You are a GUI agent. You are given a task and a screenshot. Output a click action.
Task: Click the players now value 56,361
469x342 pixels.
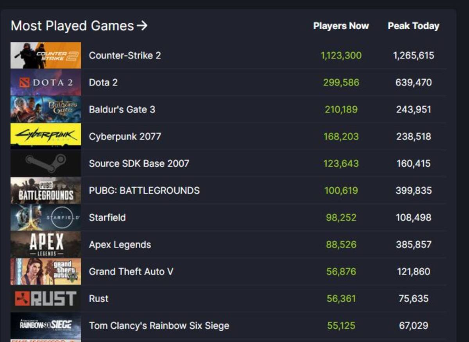pyautogui.click(x=341, y=299)
